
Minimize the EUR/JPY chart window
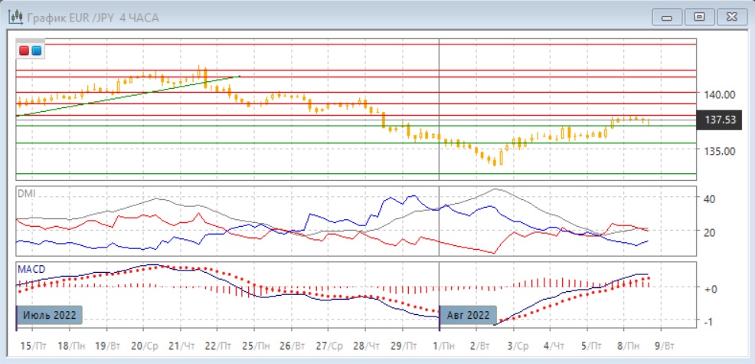[x=667, y=17]
